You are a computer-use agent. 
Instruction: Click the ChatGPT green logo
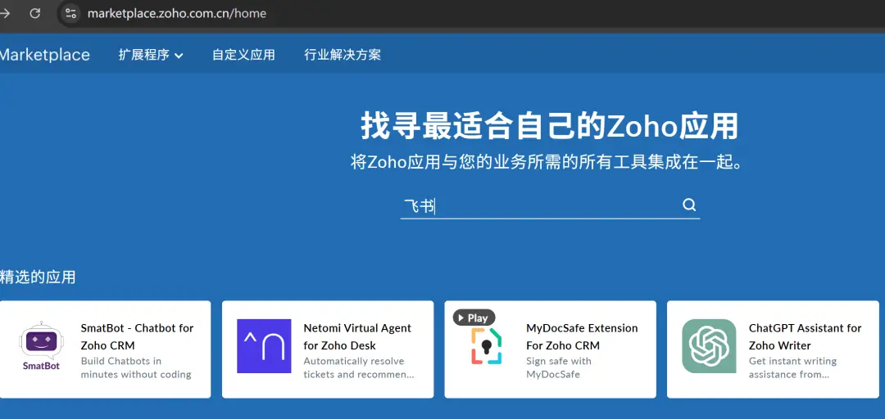[x=709, y=346]
